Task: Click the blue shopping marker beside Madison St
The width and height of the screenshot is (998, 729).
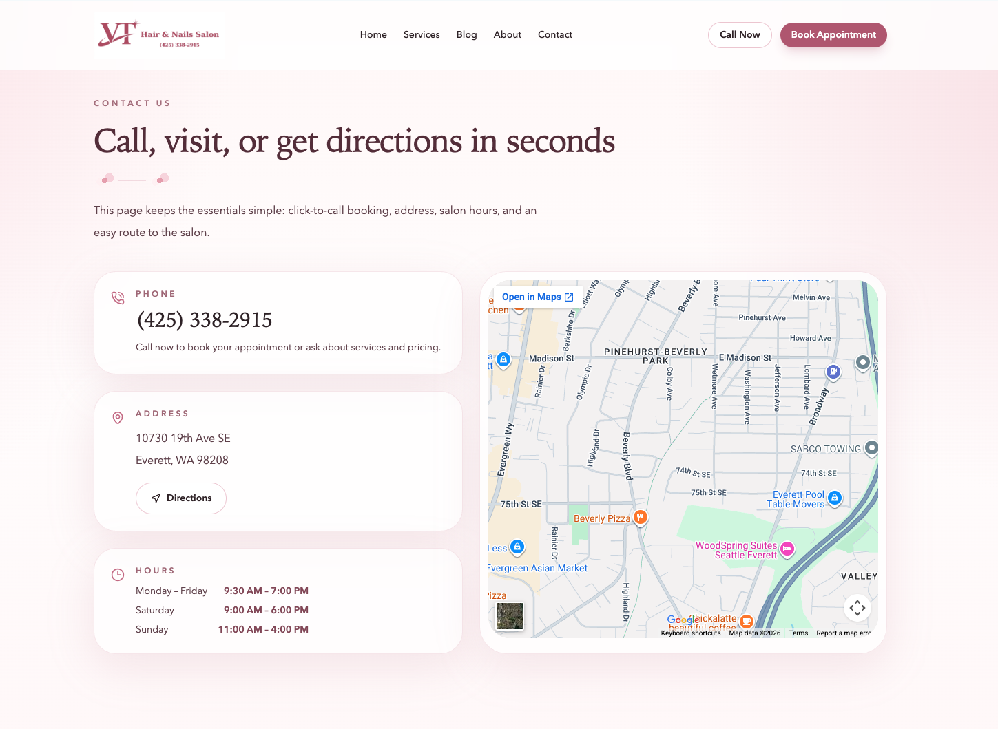Action: [503, 359]
